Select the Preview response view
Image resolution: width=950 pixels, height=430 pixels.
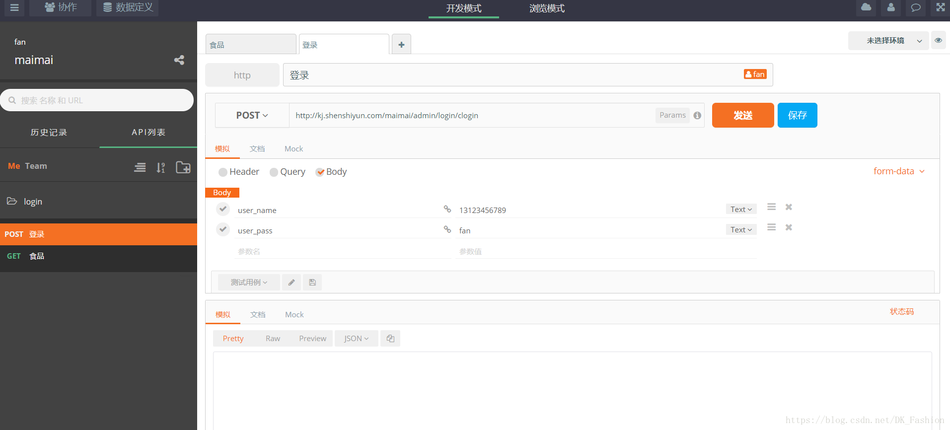(312, 338)
